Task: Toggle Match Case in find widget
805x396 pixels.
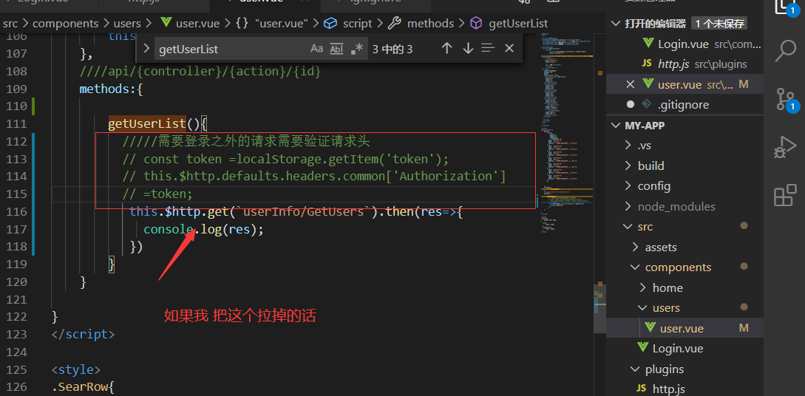Action: [317, 49]
